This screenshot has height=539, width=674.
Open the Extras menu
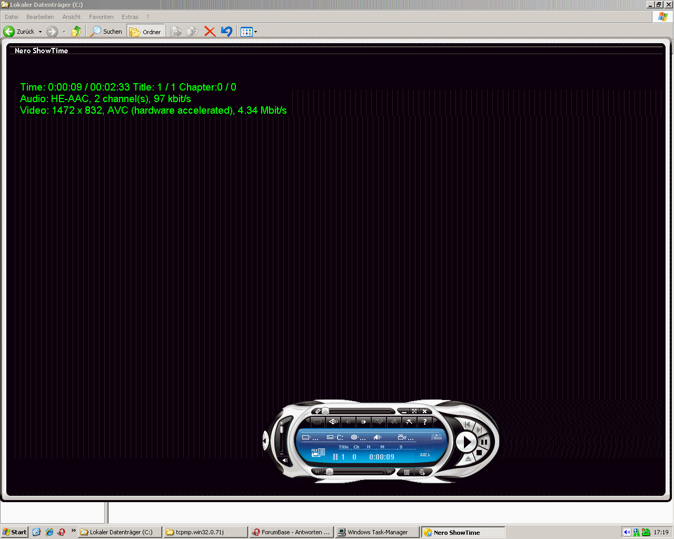130,17
